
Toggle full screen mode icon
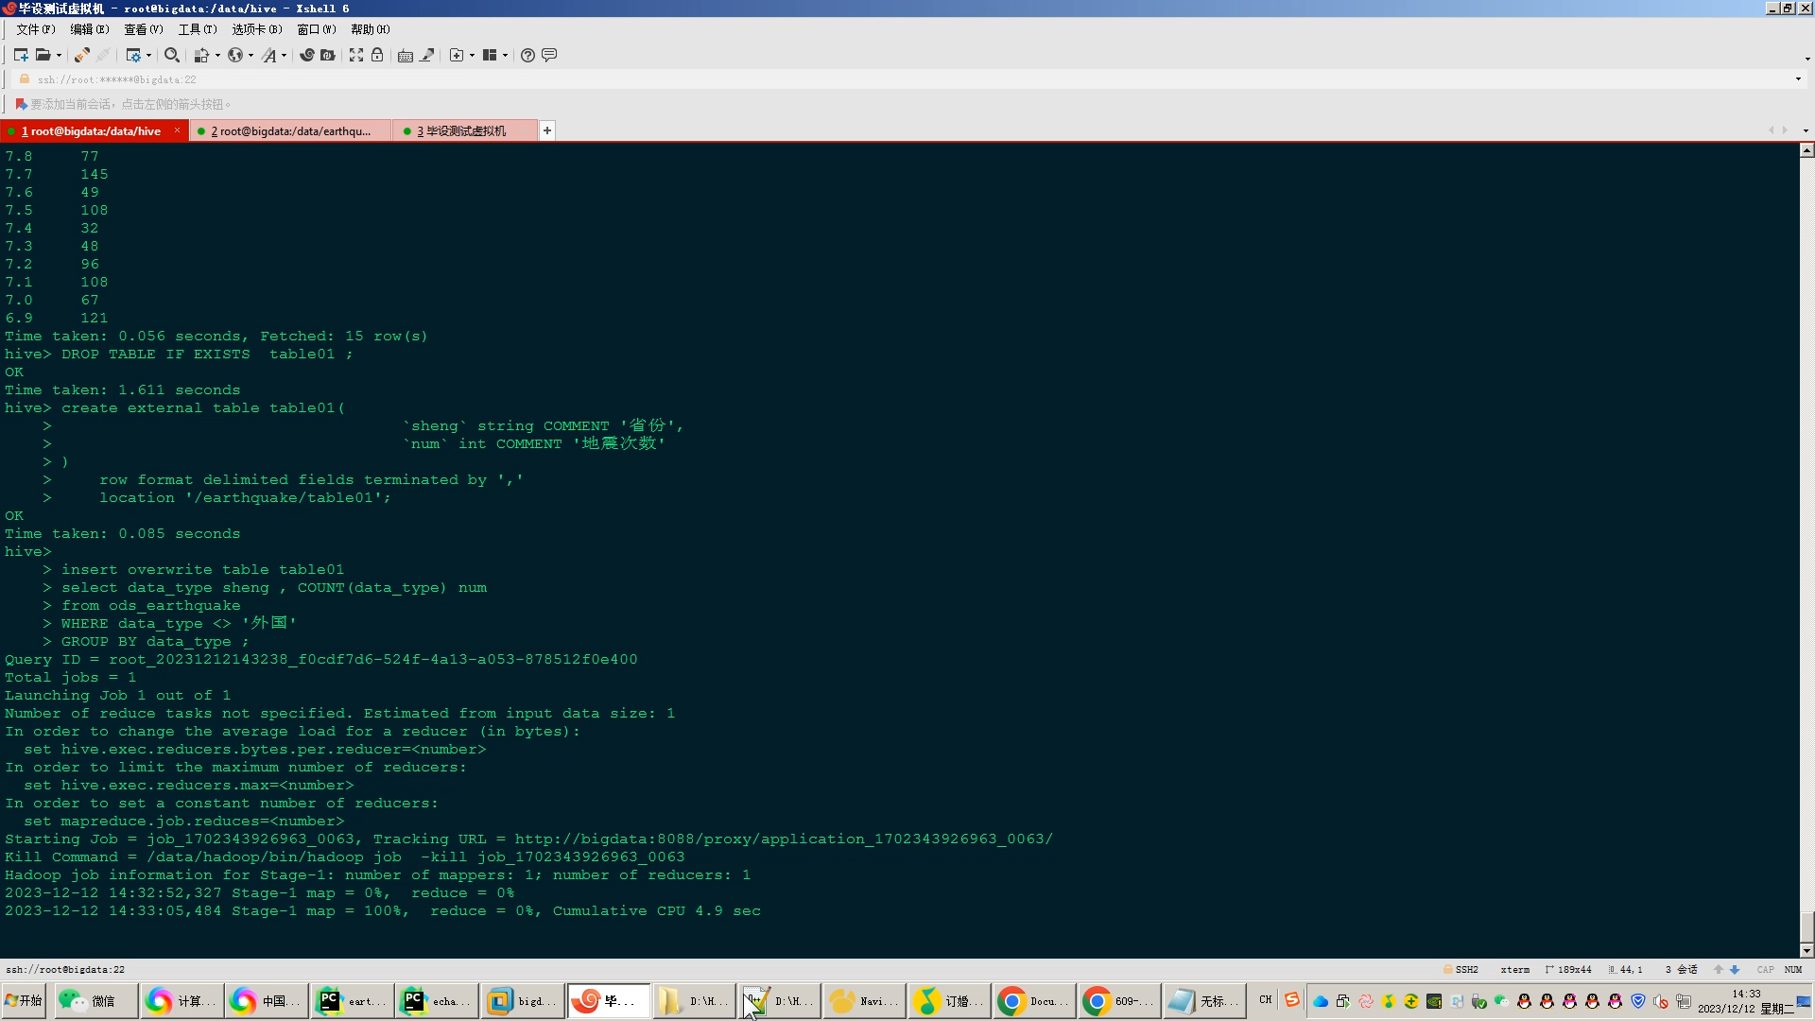coord(356,55)
